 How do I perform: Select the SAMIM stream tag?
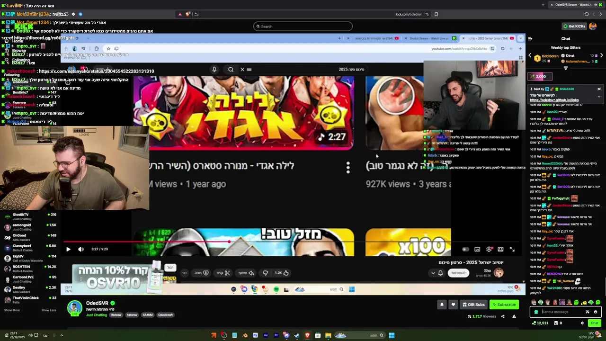[148, 315]
